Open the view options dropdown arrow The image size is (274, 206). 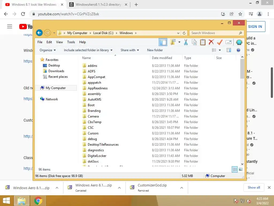220,50
